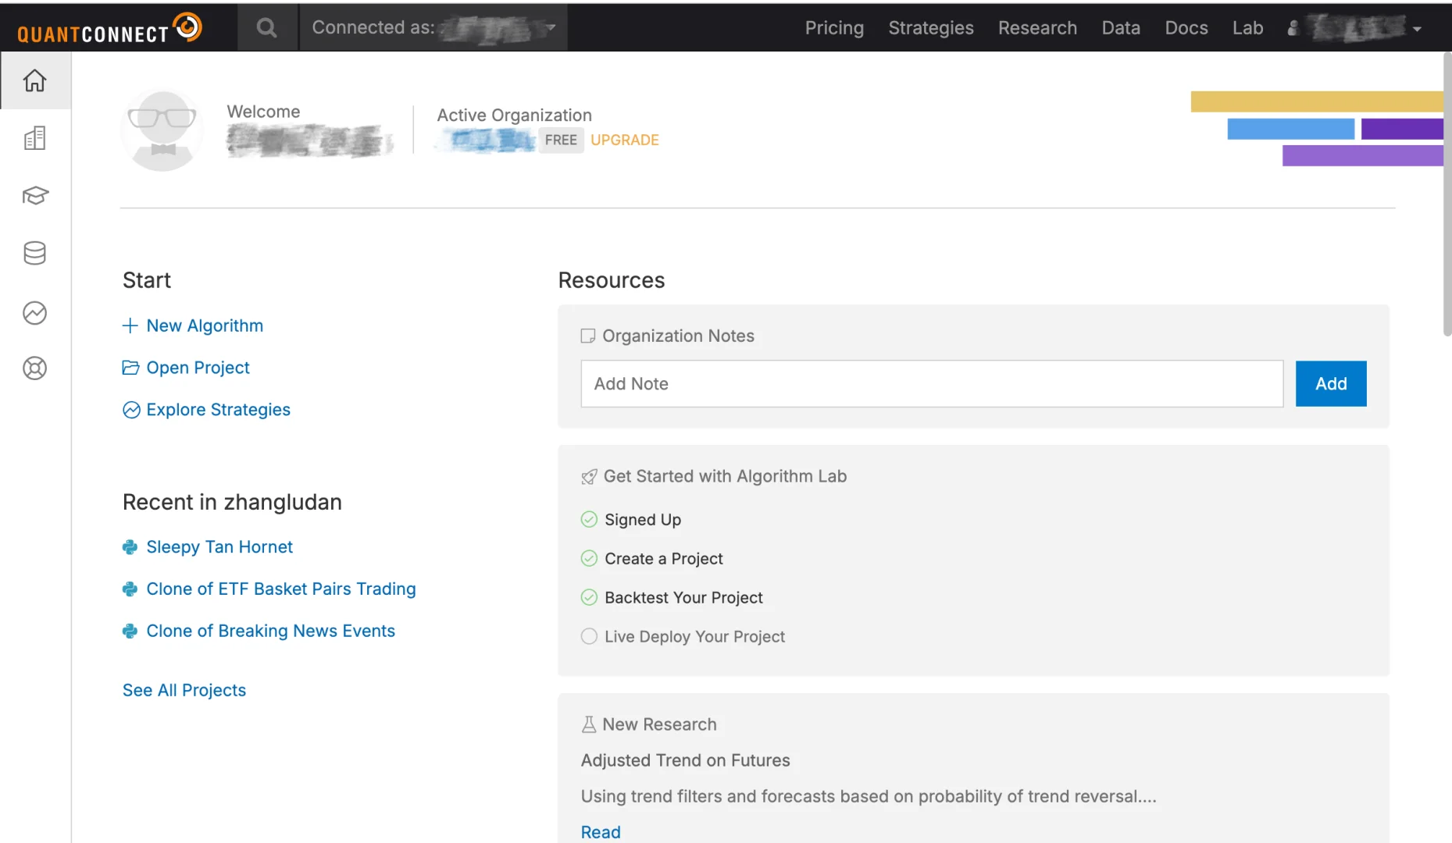Click the Live Deploy Your Project text
This screenshot has width=1452, height=843.
tap(694, 637)
